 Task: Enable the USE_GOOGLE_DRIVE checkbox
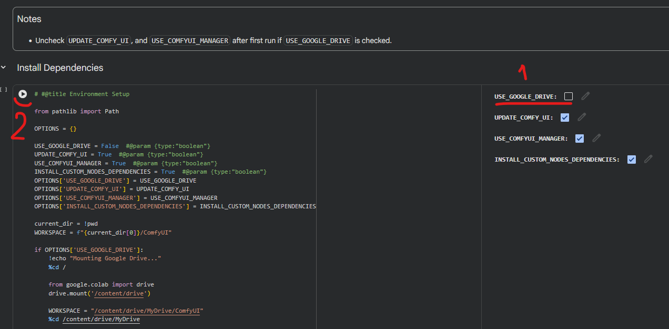point(569,97)
